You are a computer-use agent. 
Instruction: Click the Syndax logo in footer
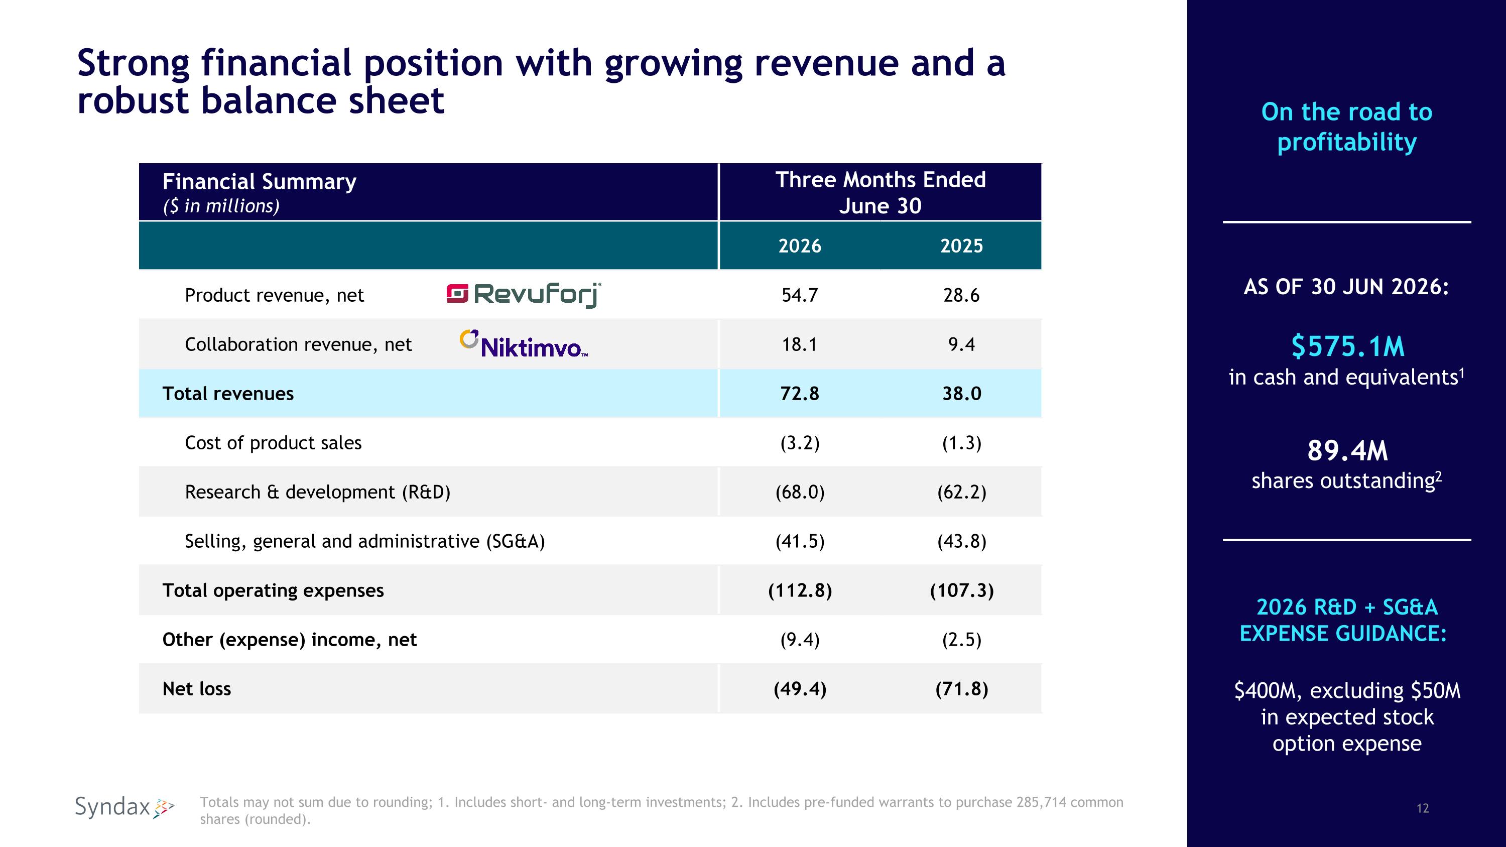(x=124, y=807)
